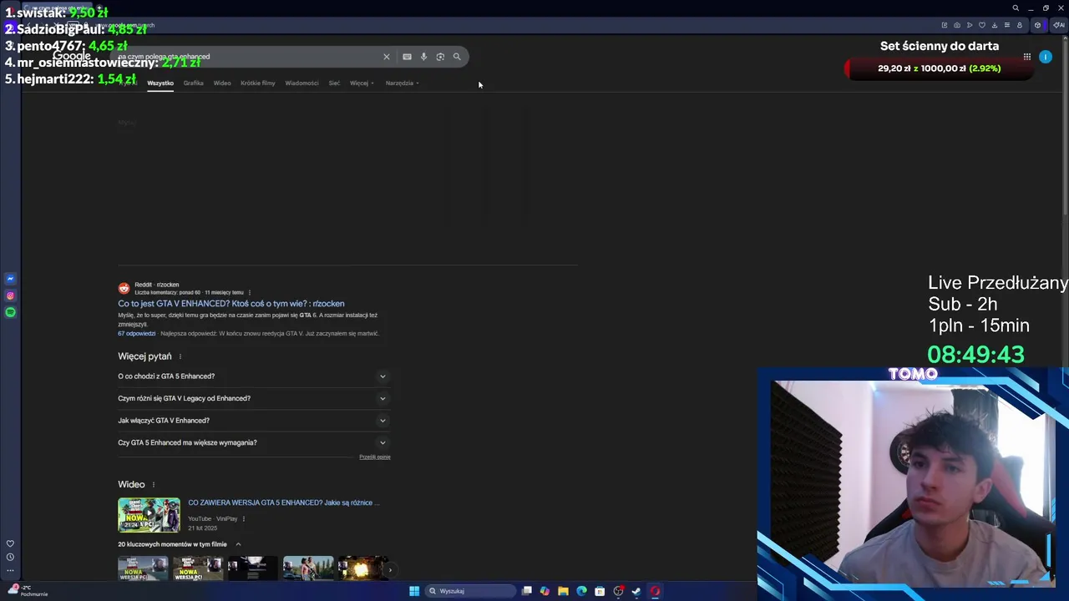Search by image with the Lens icon

[440, 57]
